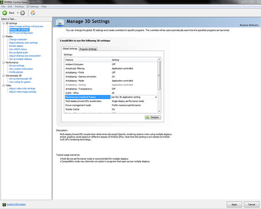Select Manage 3D settings in tree
Screen dimensions: 261x209
(x=19, y=30)
